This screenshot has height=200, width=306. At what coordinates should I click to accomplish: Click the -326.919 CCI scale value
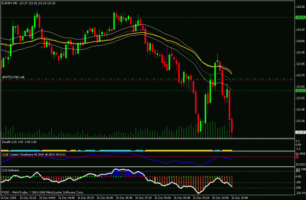tap(301, 193)
